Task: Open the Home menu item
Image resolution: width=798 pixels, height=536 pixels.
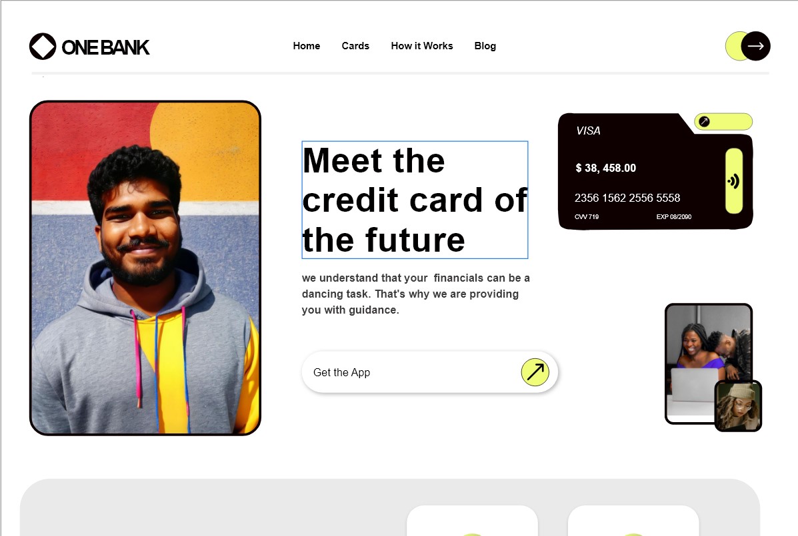Action: pyautogui.click(x=307, y=46)
